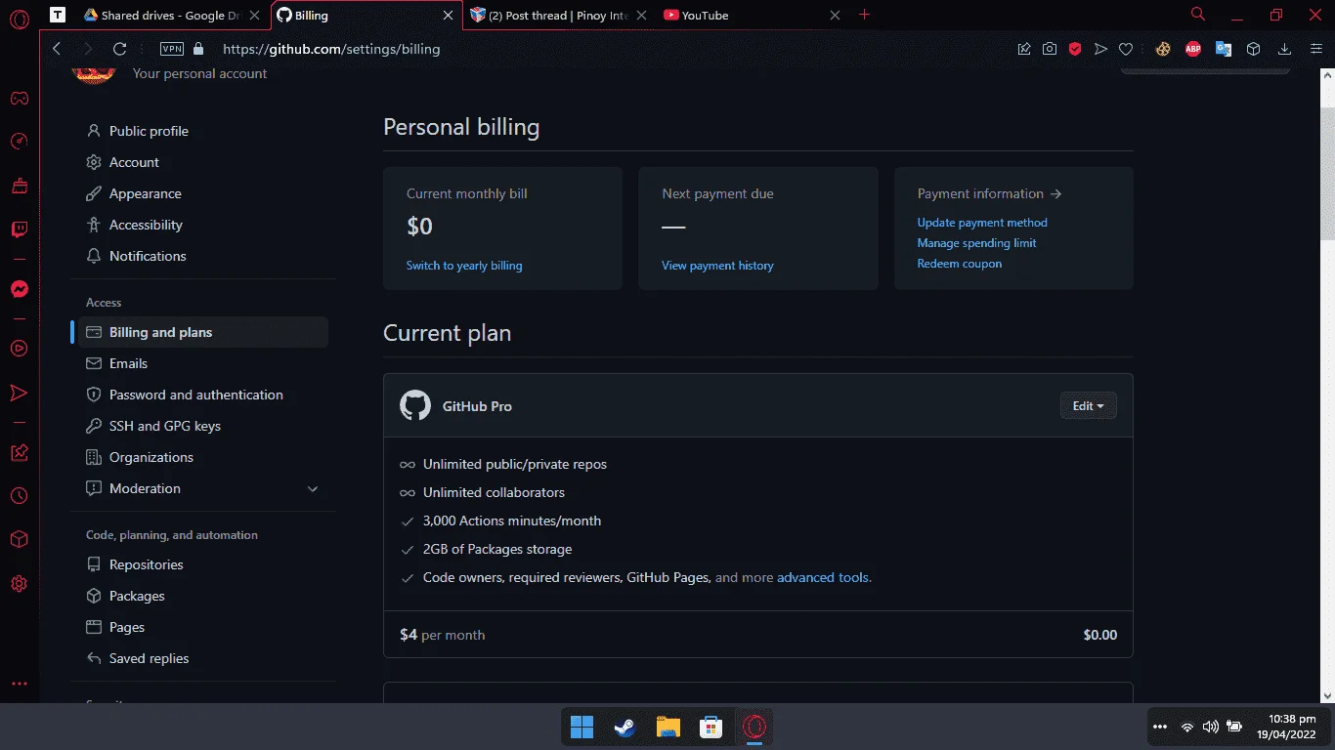Go back to the previous page

coord(57,49)
